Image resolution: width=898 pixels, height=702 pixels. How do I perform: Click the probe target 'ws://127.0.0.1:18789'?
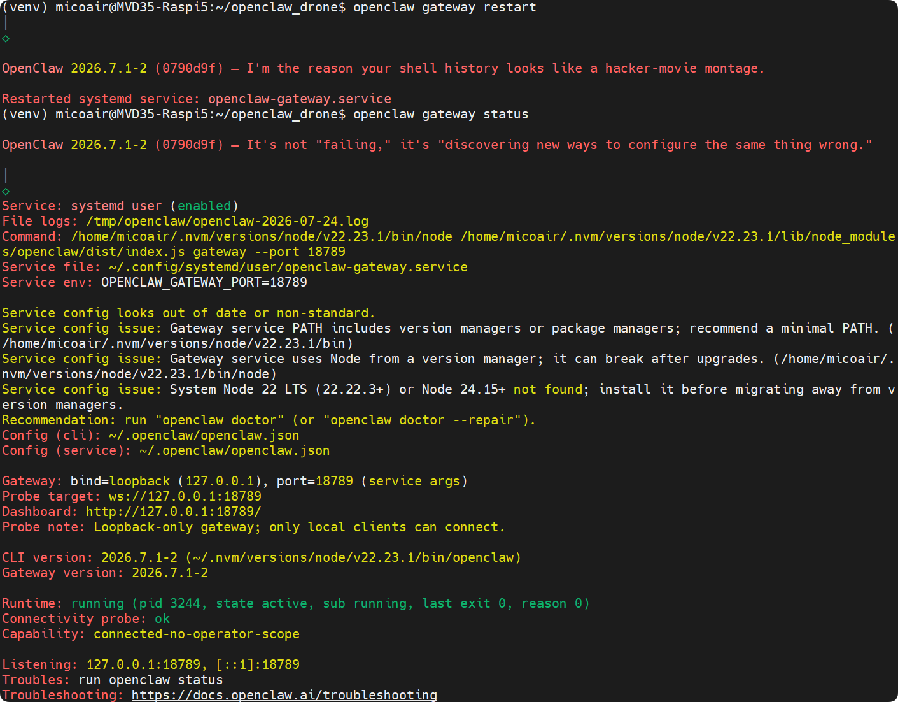click(x=185, y=496)
